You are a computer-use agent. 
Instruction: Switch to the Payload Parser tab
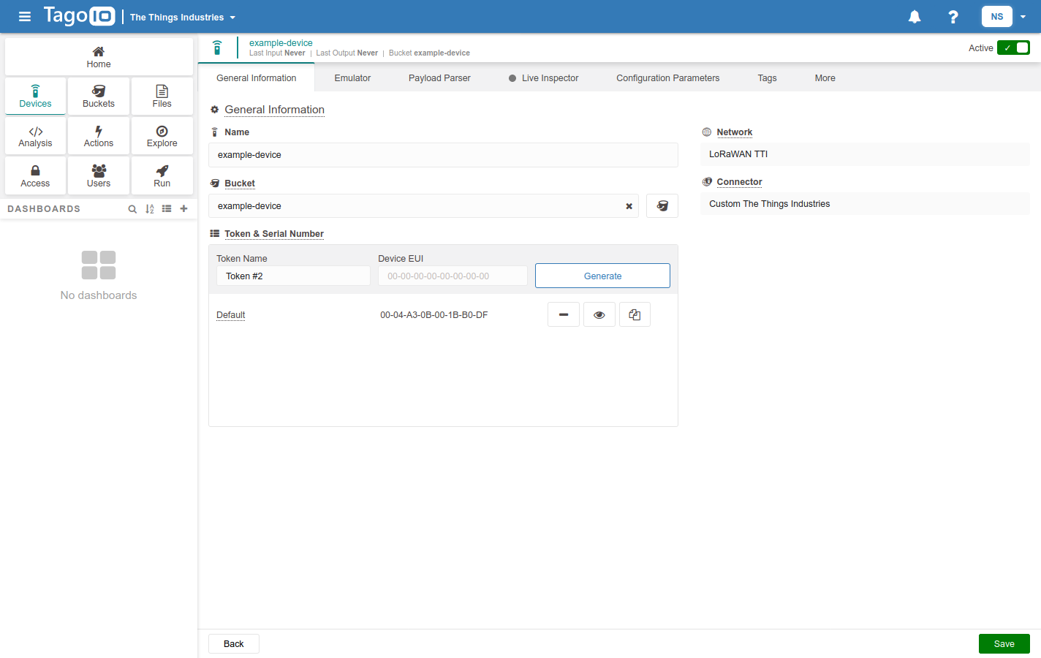coord(439,78)
